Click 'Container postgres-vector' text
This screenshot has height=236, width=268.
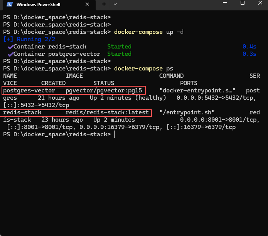click(x=57, y=54)
